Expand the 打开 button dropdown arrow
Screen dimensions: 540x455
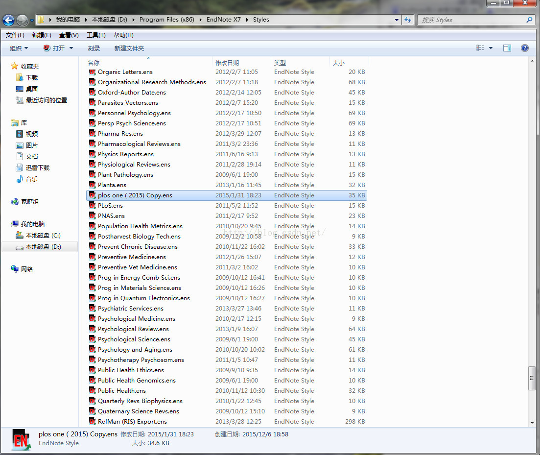(71, 48)
